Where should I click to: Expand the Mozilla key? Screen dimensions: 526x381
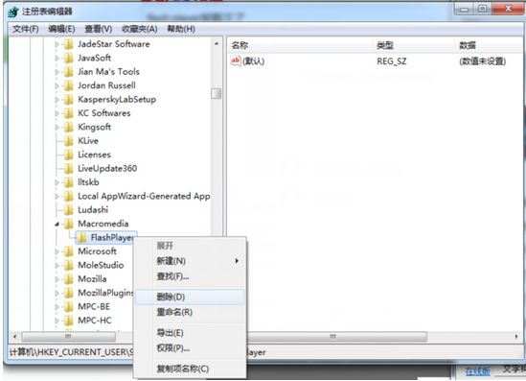click(x=57, y=279)
